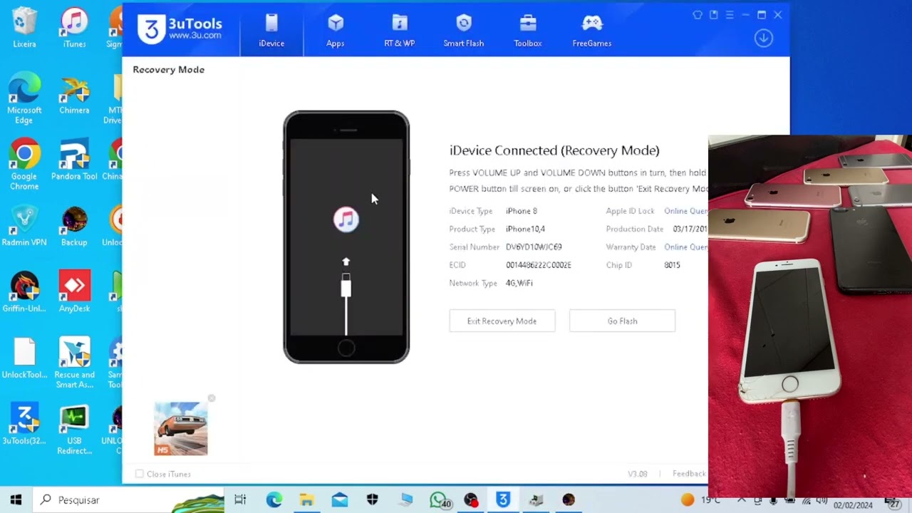Viewport: 912px width, 513px height.
Task: Go to the Smart Flash tab
Action: pos(464,31)
